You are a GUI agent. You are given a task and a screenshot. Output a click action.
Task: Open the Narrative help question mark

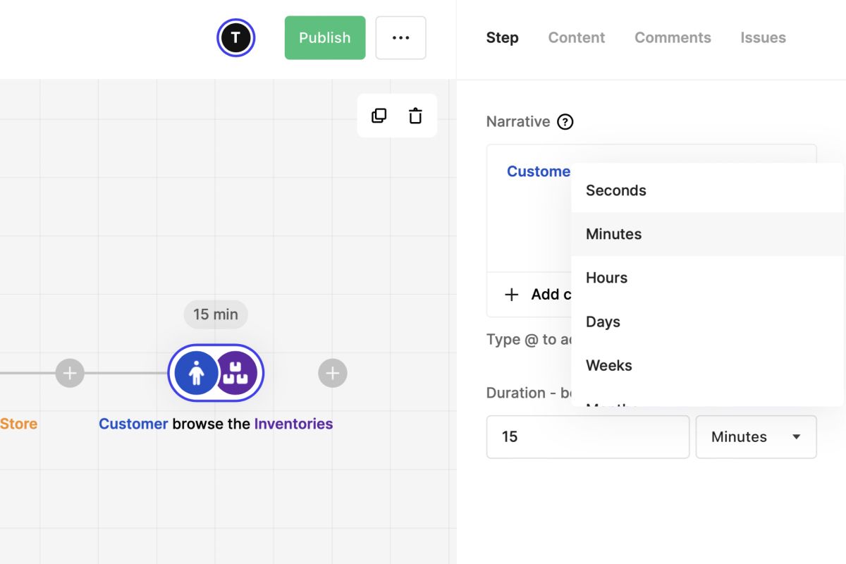click(565, 122)
